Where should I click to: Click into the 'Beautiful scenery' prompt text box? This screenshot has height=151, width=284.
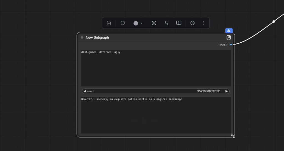[156, 115]
